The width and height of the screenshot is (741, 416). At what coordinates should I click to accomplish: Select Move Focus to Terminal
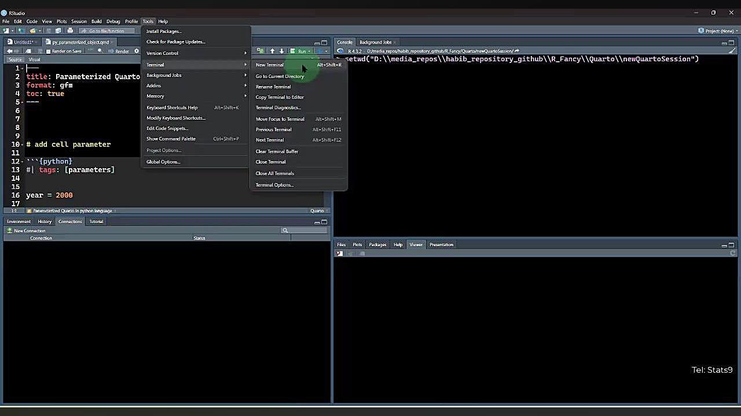tap(299, 119)
